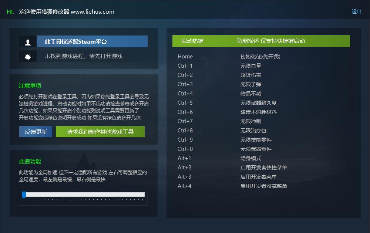The width and height of the screenshot is (370, 233).
Task: Select the Alt+3 hotkey
Action: point(184,177)
